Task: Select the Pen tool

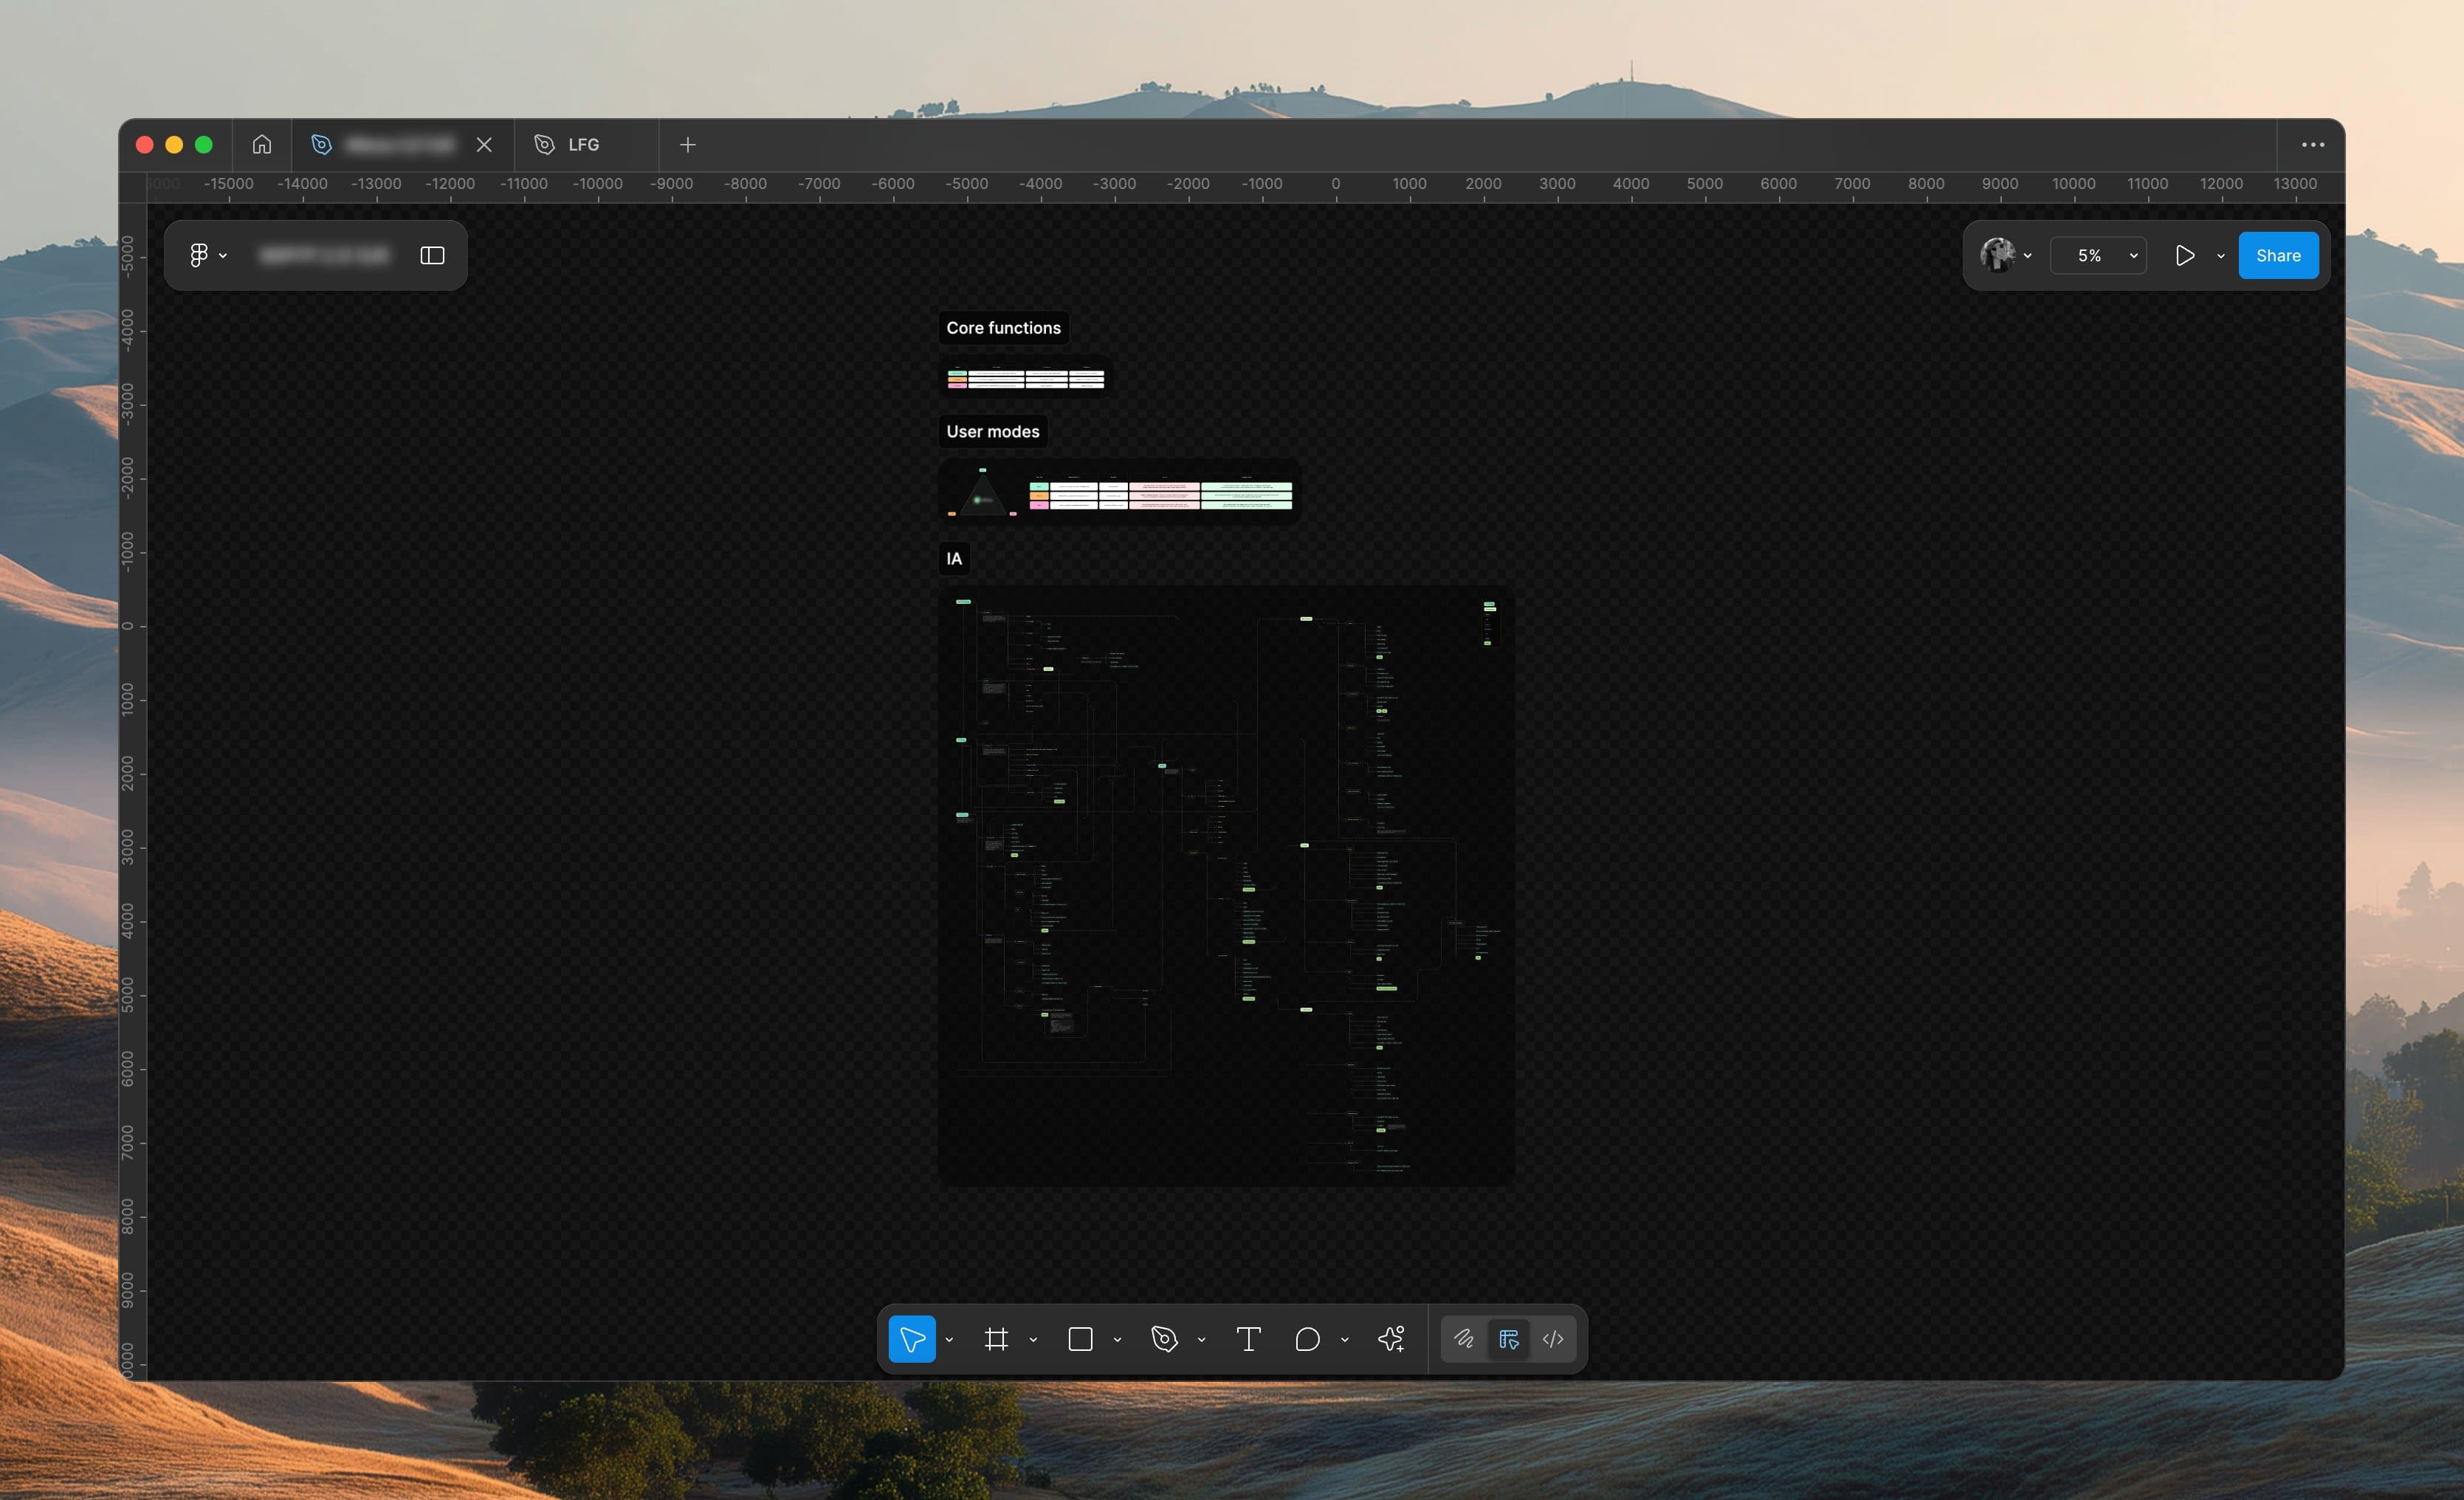Action: pos(1165,1339)
